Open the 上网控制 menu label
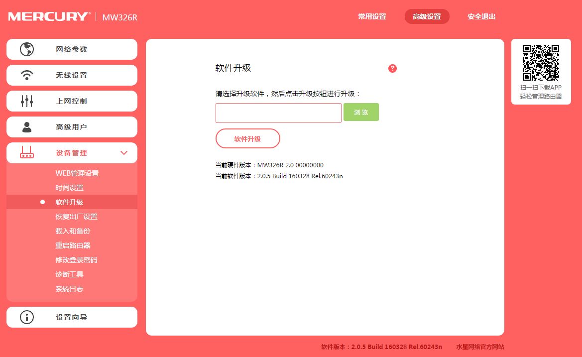This screenshot has width=582, height=357. click(x=71, y=101)
